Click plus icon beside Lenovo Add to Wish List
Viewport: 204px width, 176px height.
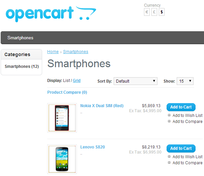click(x=169, y=157)
